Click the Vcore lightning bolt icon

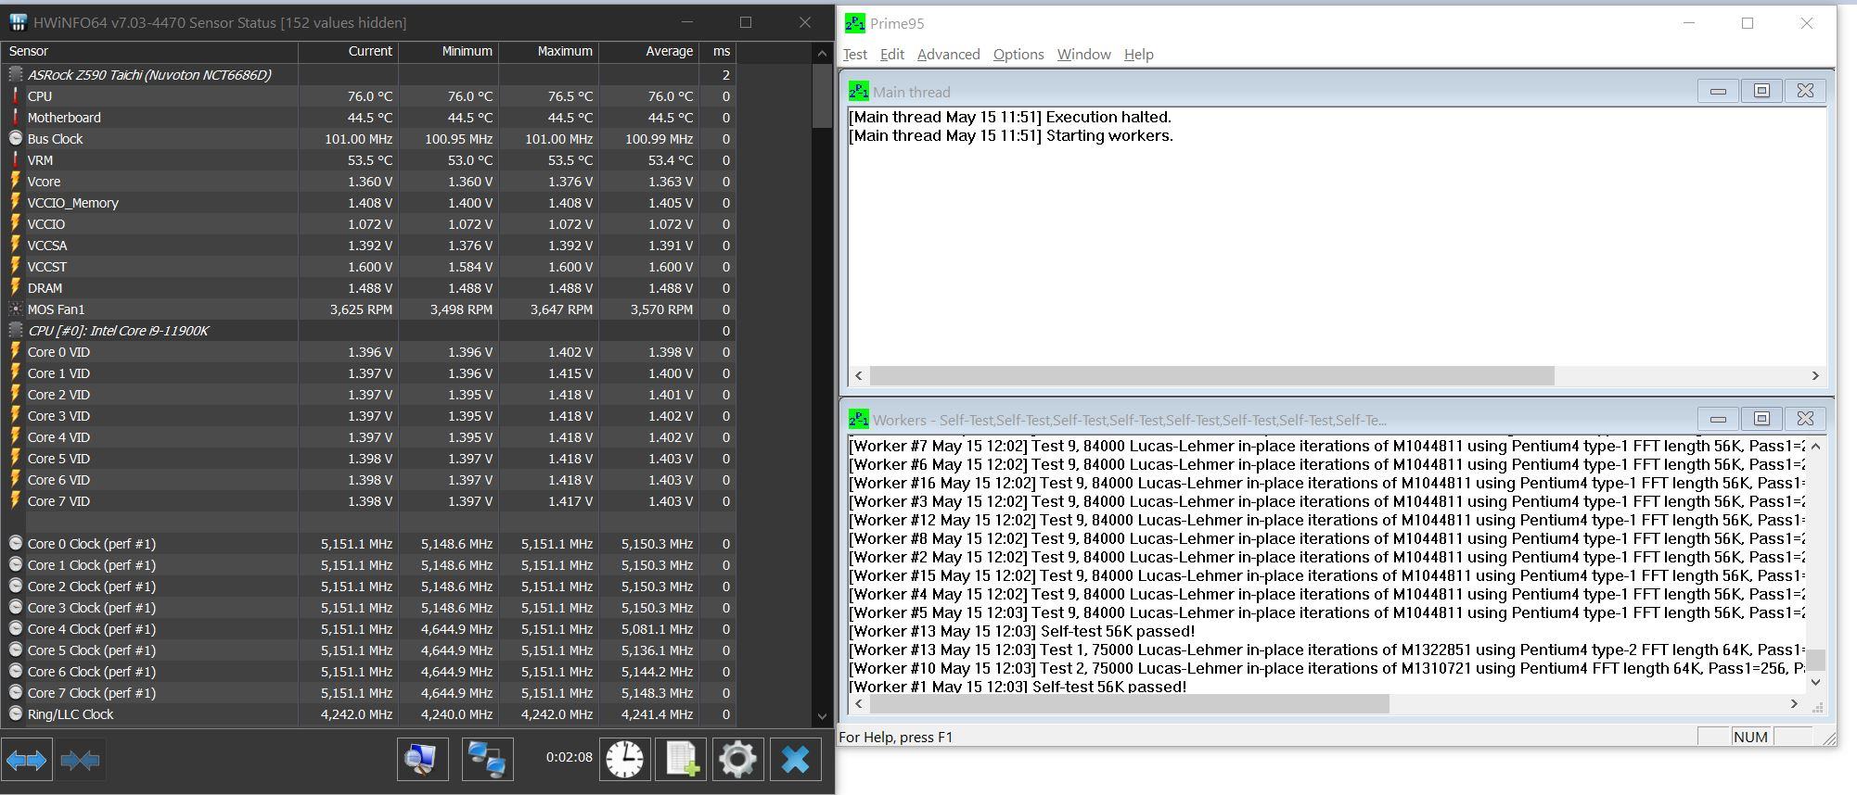(16, 181)
